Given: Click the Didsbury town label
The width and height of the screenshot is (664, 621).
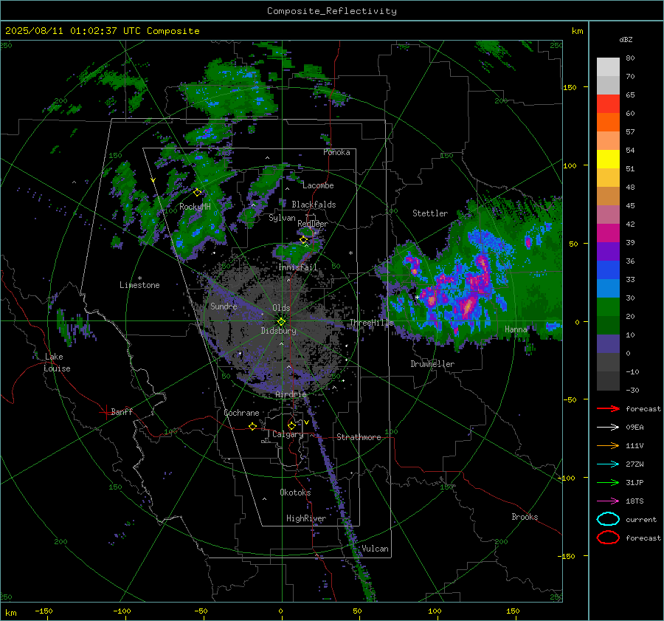Looking at the screenshot, I should [279, 331].
